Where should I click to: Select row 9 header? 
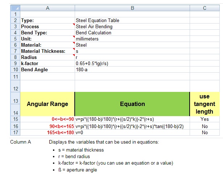pos(15,63)
